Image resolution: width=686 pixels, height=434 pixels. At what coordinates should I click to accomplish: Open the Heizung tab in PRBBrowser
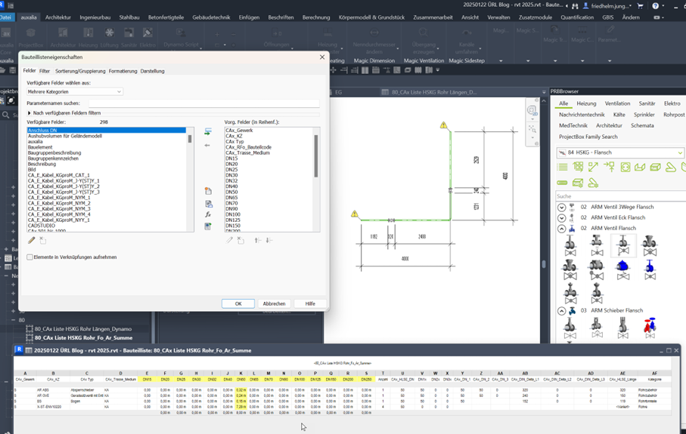[586, 103]
